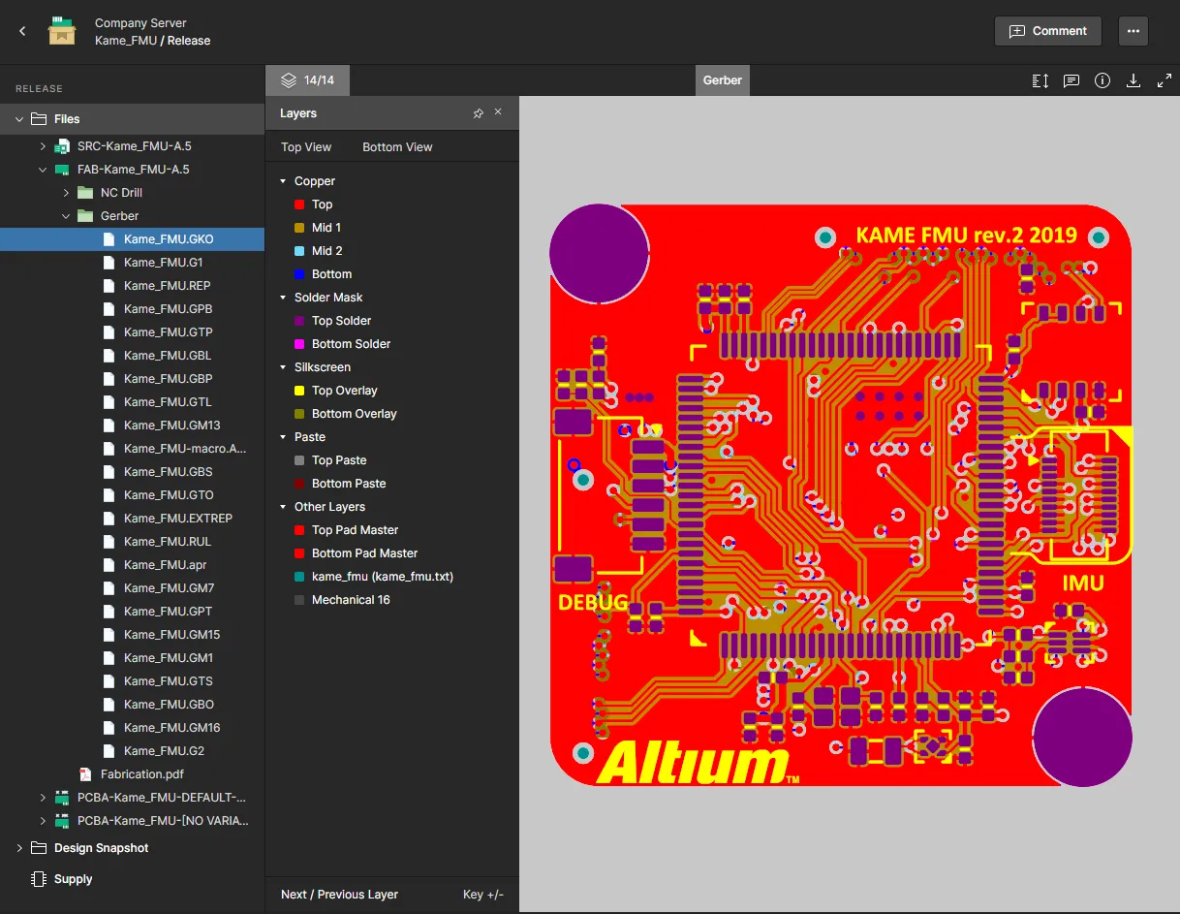Click the Comment button

point(1048,31)
